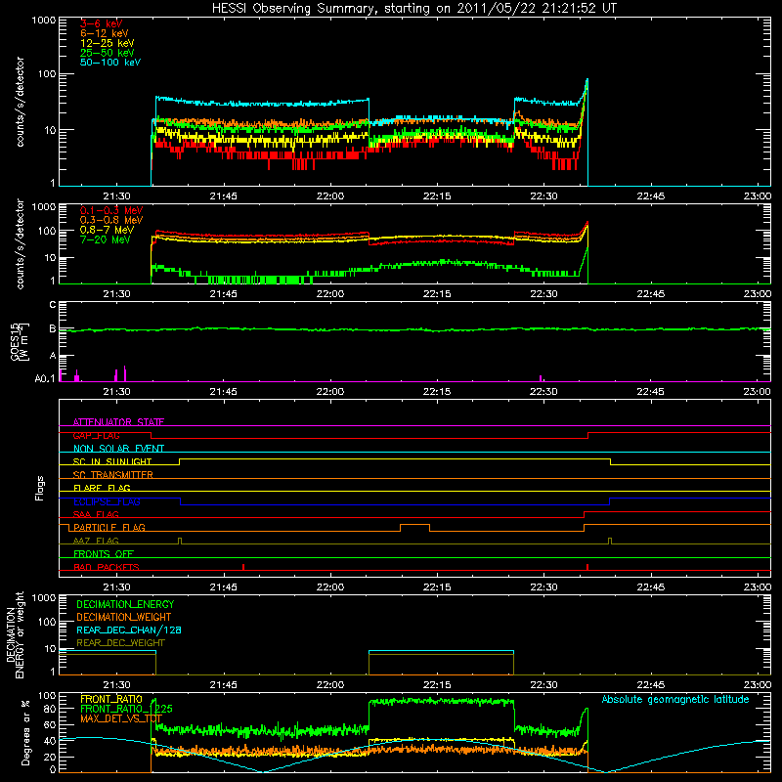Click the A0.1 tick label on GOES axis

[45, 379]
